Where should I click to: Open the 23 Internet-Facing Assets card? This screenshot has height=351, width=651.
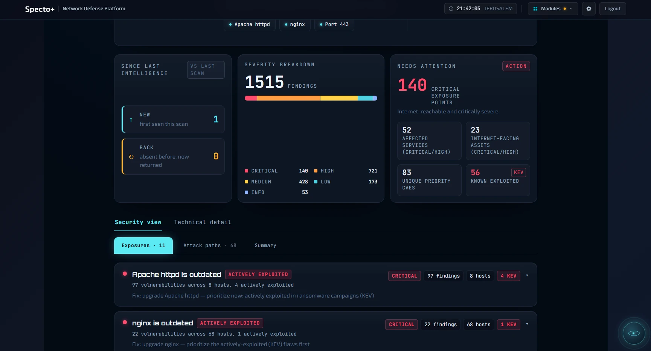tap(498, 141)
